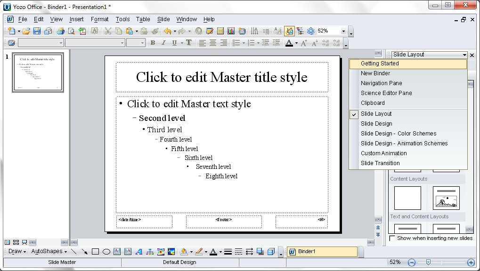Click the Format Painter brush icon

[155, 31]
